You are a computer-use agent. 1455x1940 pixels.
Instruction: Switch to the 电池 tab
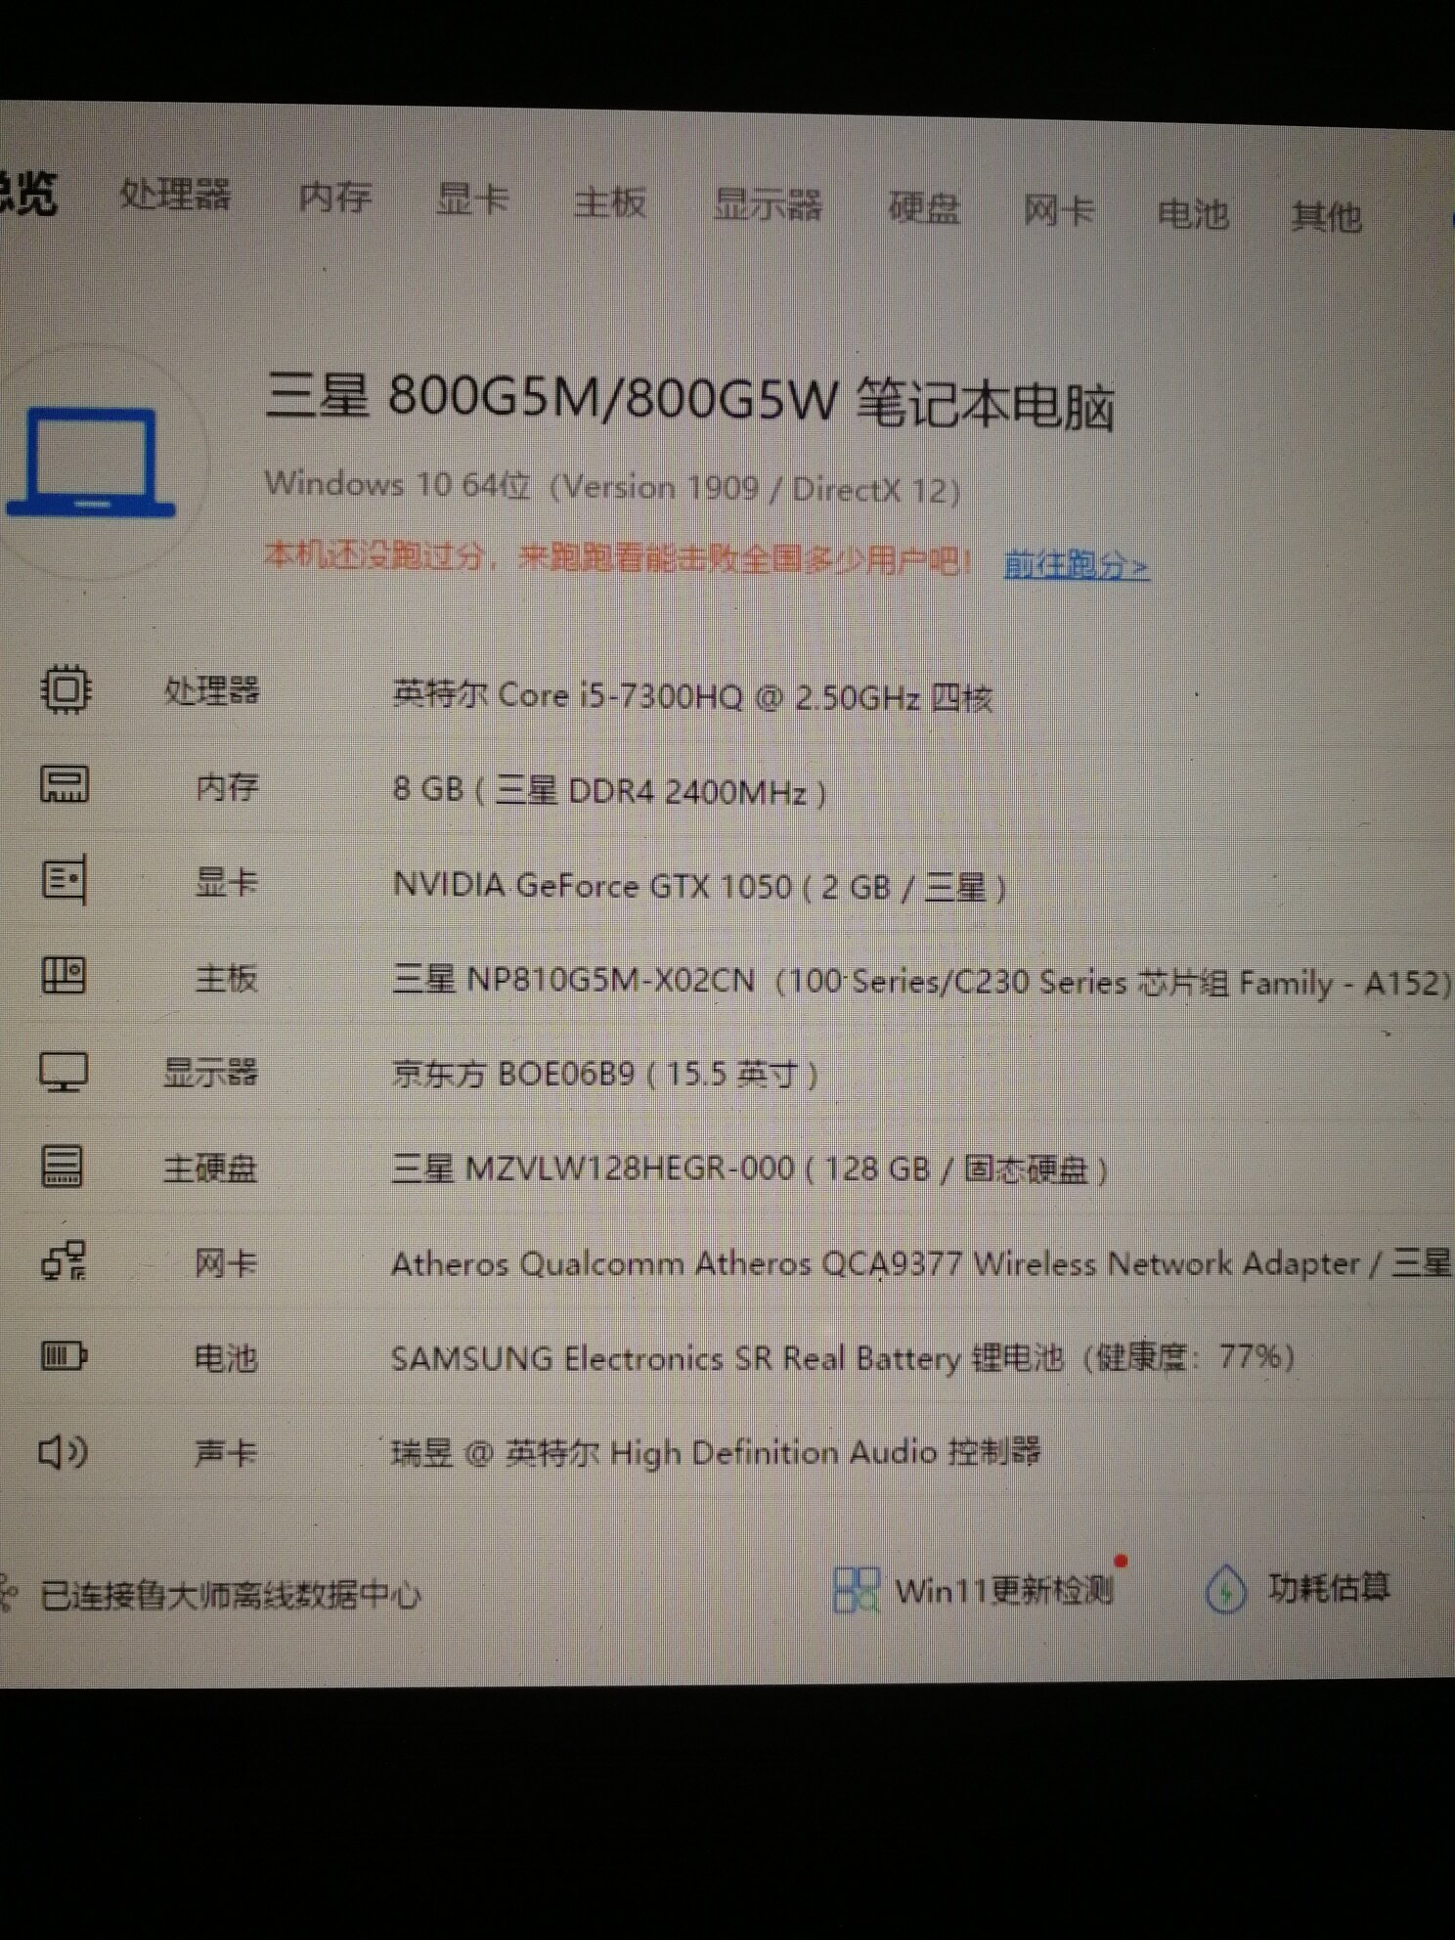tap(1192, 213)
